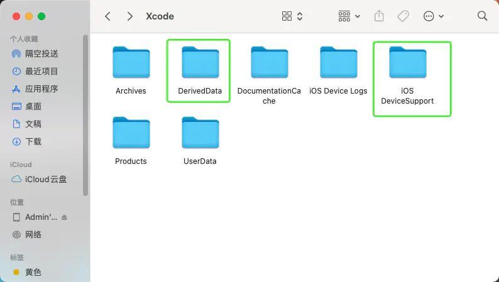Viewport: 499px width, 282px height.
Task: Click the iCloud section header
Action: tap(21, 165)
